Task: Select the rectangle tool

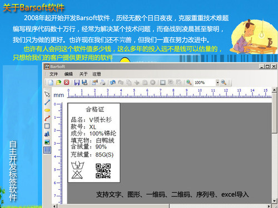Action: [47, 126]
